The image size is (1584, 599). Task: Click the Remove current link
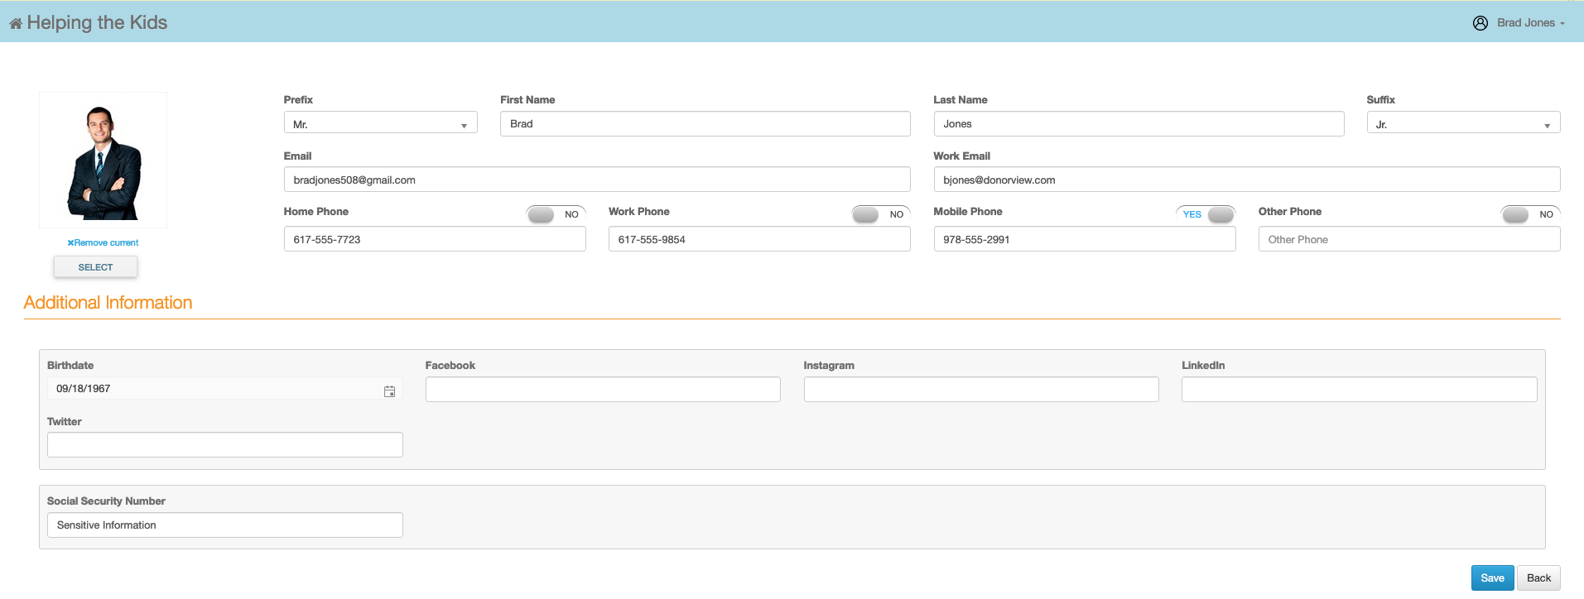107,243
